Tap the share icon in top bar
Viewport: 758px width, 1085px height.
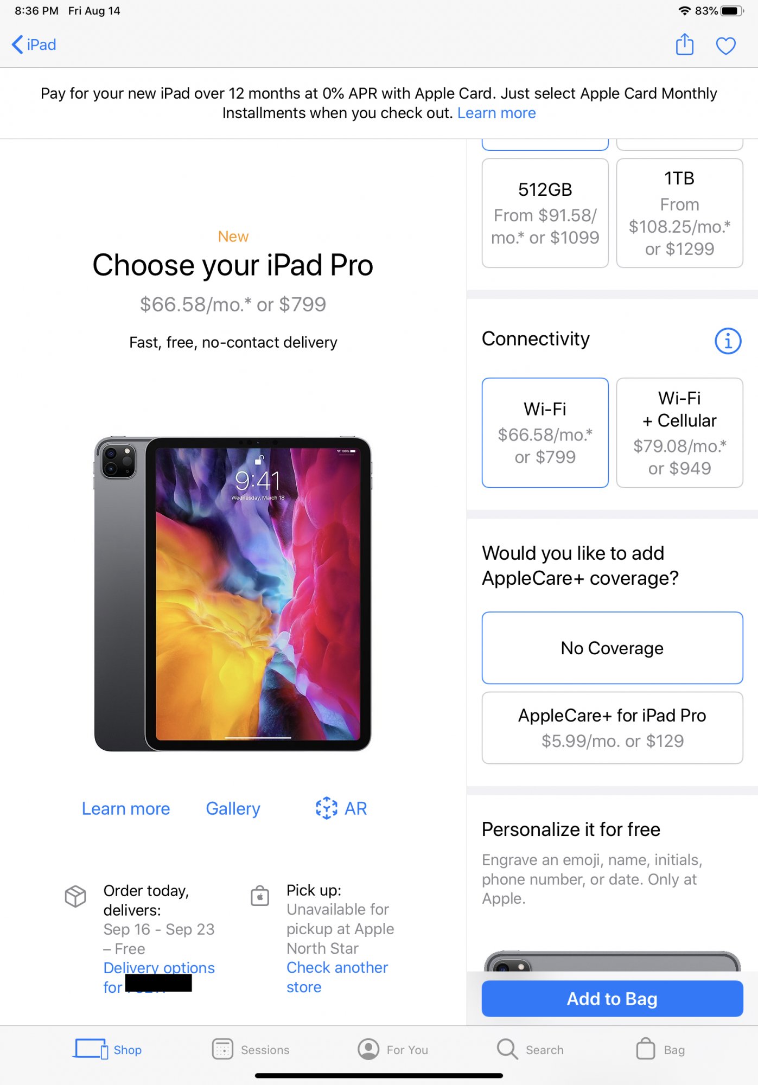[684, 44]
